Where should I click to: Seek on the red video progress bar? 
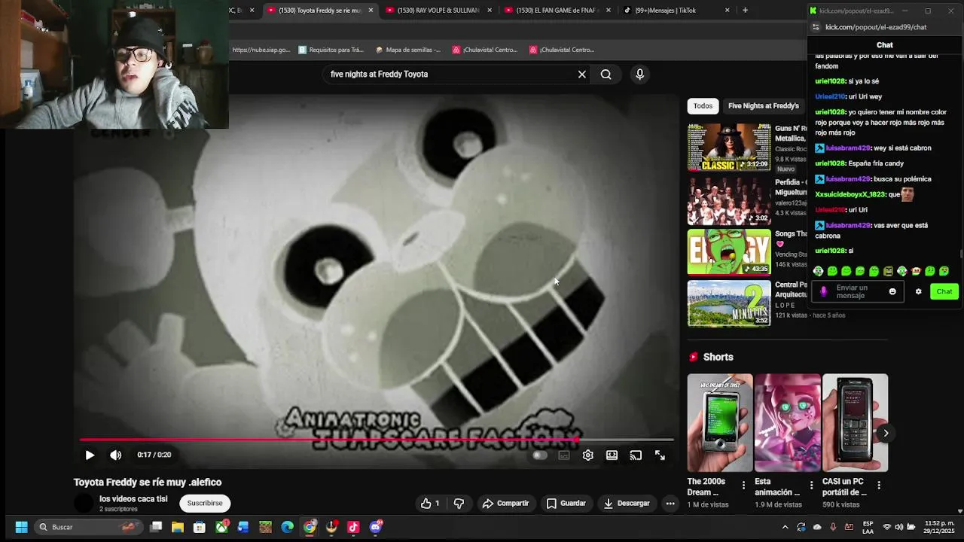(x=377, y=440)
